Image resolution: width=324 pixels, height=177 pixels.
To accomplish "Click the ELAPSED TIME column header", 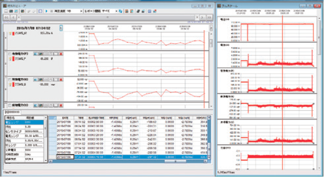I will click(x=96, y=118).
